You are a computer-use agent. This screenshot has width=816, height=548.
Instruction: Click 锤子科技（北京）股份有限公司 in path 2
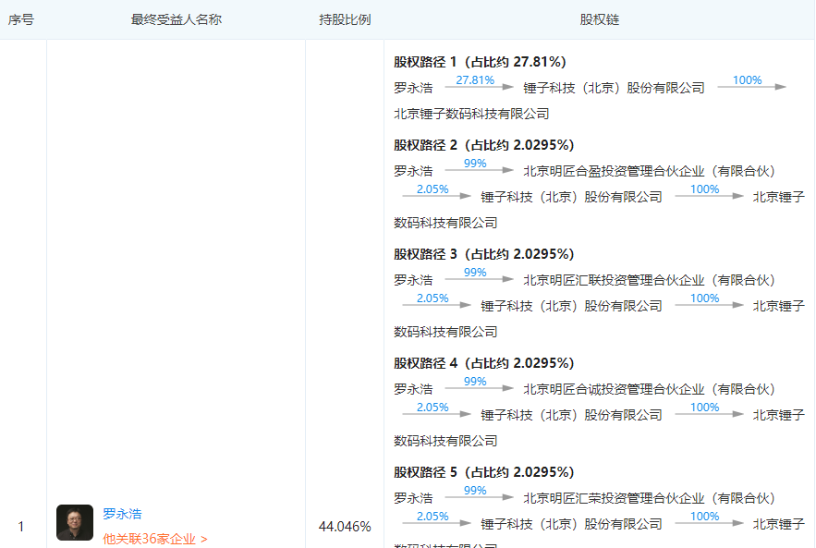click(571, 197)
